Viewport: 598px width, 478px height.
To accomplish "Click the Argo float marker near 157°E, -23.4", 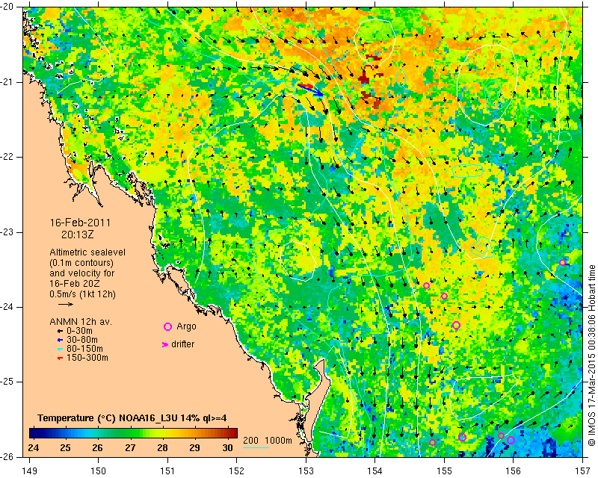I will 562,262.
